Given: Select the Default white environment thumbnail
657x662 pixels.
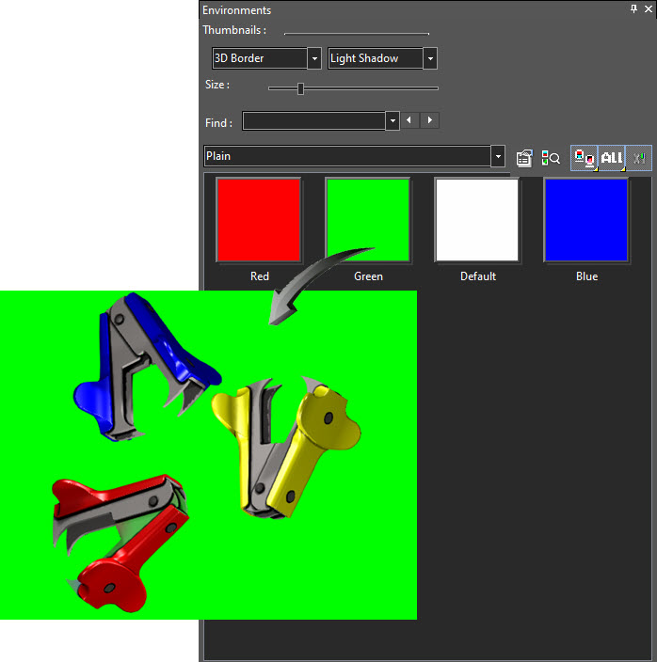Looking at the screenshot, I should [477, 220].
